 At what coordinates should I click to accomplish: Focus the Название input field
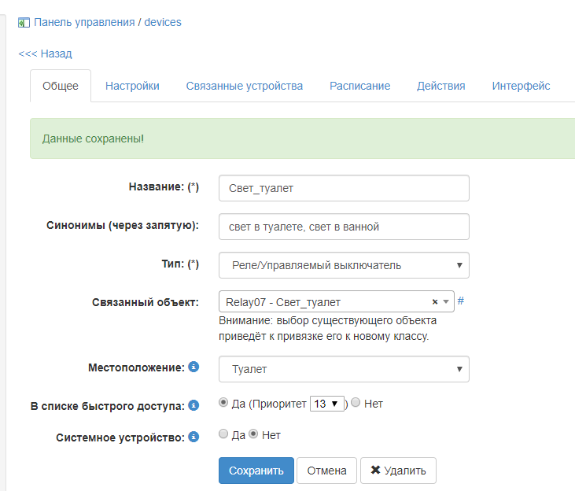click(344, 188)
